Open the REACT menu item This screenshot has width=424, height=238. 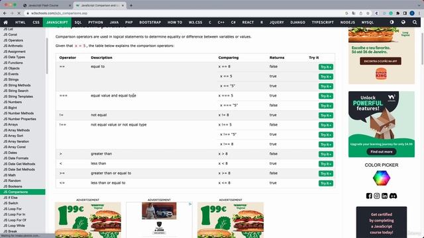(x=248, y=22)
